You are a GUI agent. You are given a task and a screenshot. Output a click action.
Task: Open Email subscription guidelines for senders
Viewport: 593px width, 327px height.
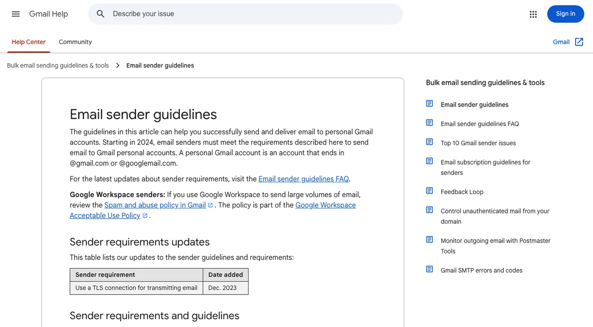tap(485, 167)
